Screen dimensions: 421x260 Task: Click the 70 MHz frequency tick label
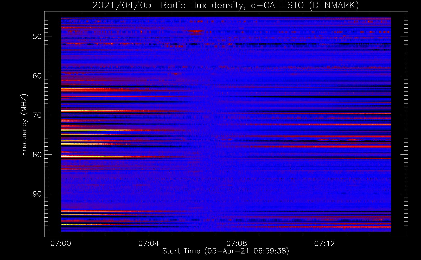click(37, 115)
